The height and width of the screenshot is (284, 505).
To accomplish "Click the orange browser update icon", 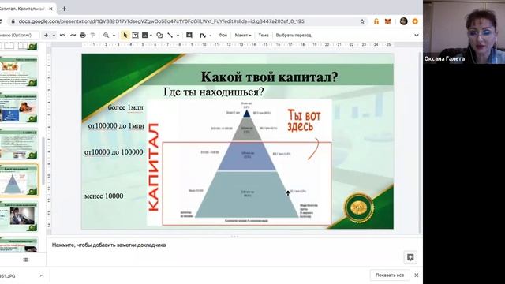I will [x=415, y=21].
